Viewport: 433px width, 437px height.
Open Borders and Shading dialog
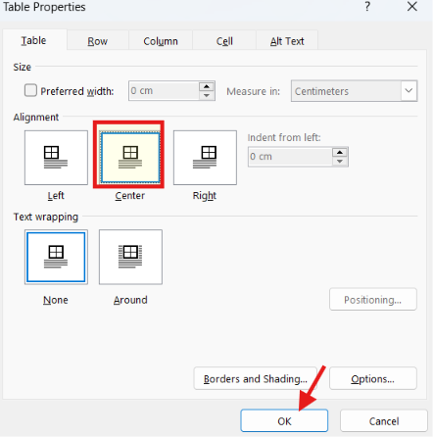click(256, 378)
